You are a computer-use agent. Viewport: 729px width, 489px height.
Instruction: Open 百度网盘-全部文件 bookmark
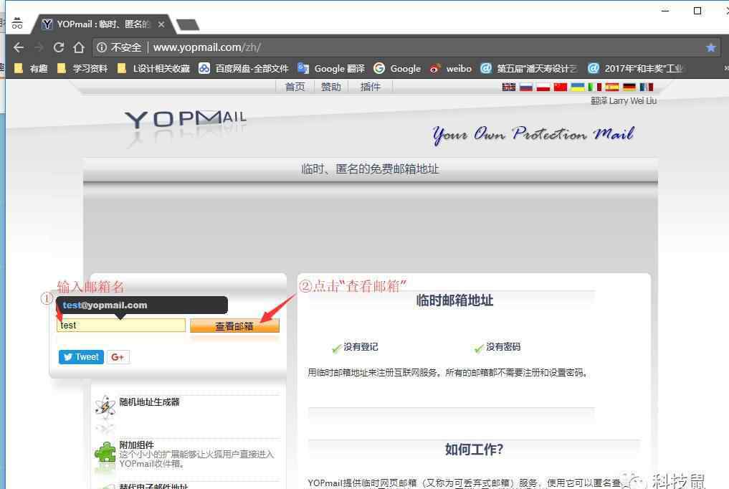point(244,68)
